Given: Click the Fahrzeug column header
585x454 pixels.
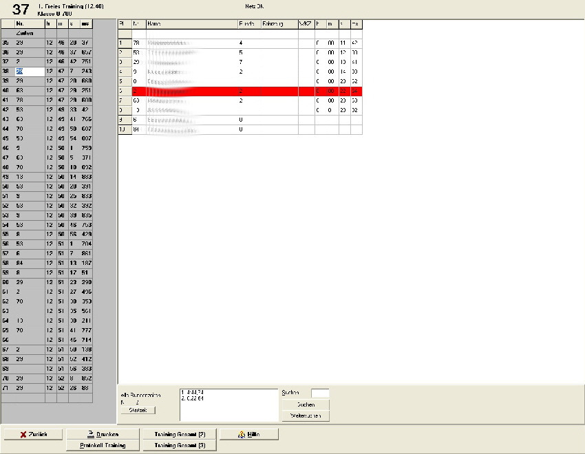Looking at the screenshot, I should [278, 23].
